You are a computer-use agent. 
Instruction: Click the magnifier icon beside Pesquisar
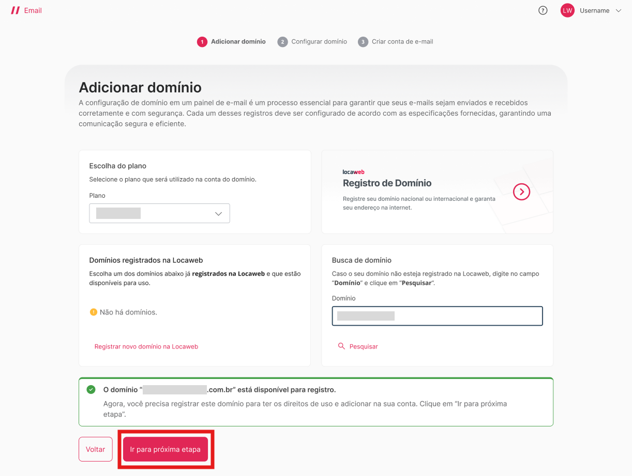341,346
